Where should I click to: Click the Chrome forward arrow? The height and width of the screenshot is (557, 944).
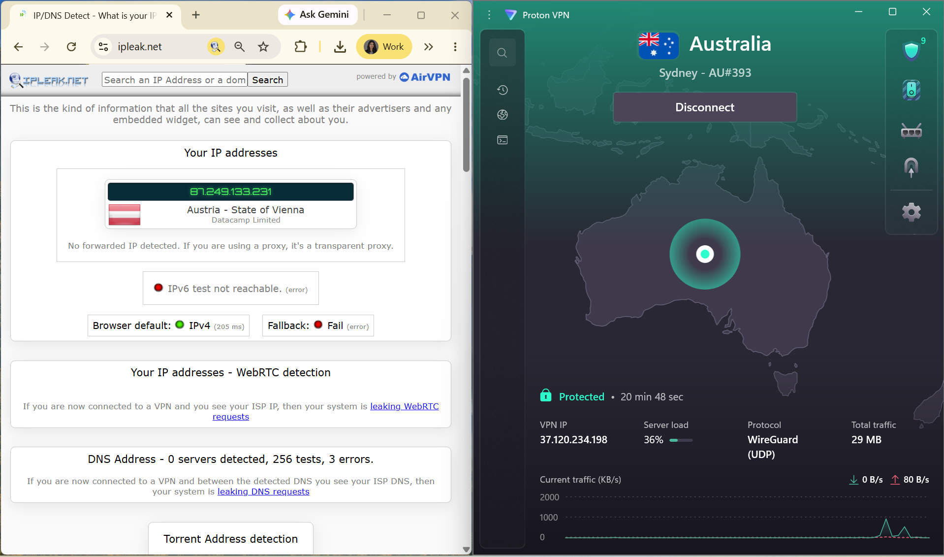[45, 47]
